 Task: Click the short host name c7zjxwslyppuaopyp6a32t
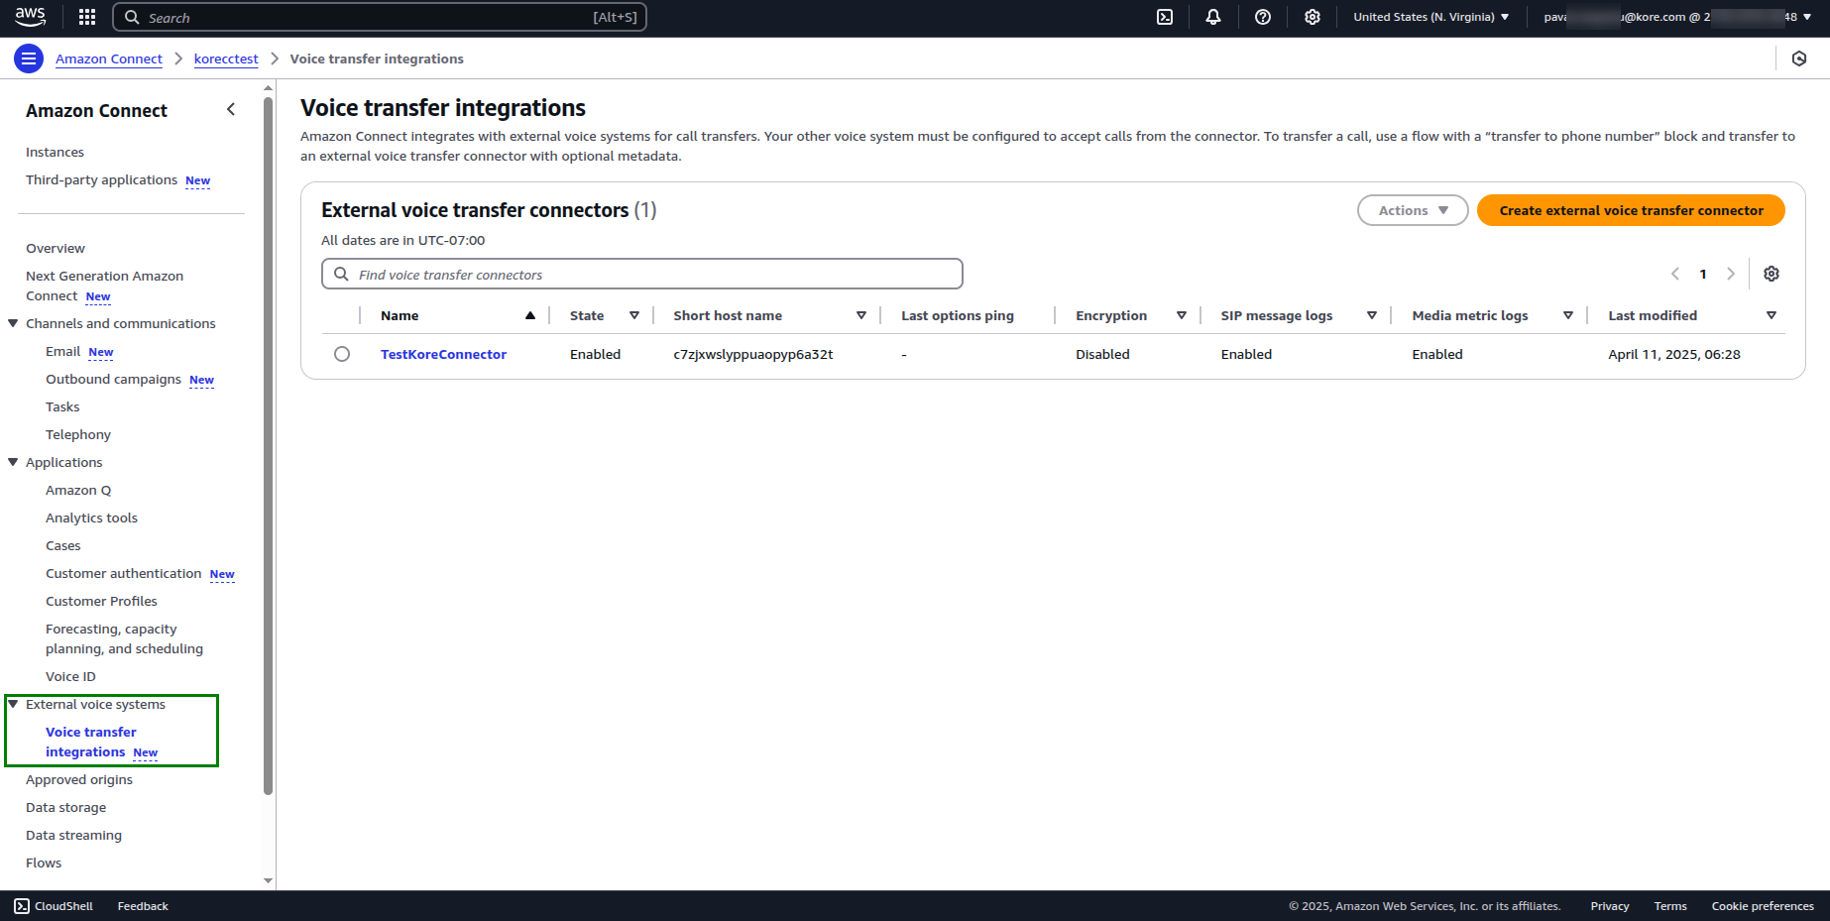point(752,354)
